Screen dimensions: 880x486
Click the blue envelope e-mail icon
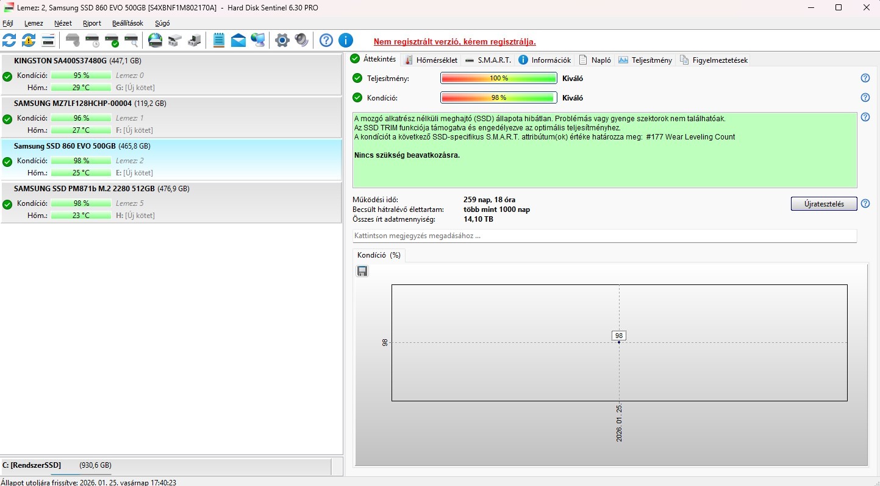pyautogui.click(x=238, y=41)
